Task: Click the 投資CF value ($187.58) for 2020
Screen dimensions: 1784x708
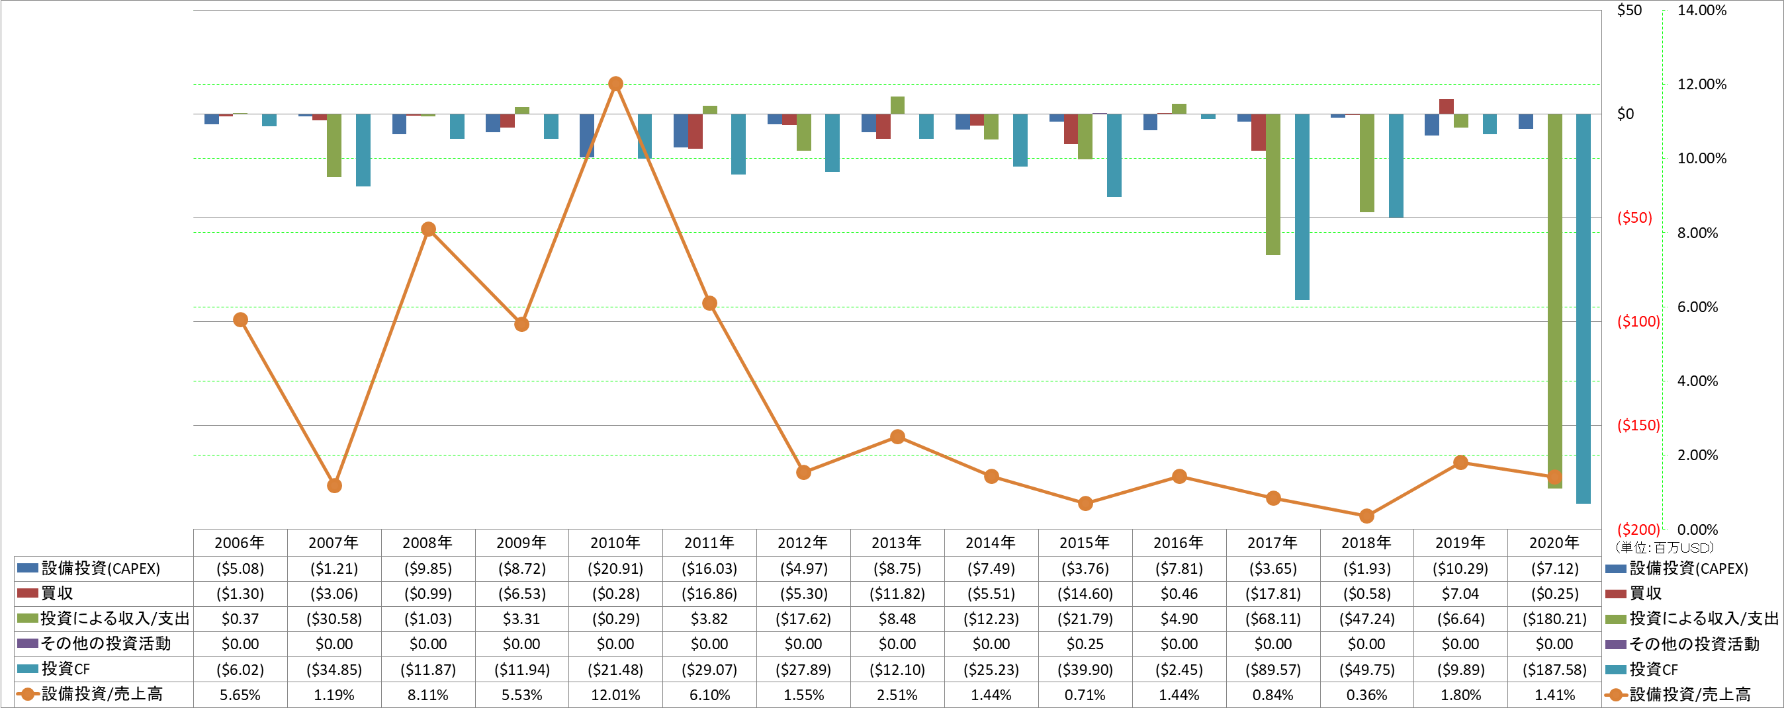Action: [1554, 669]
